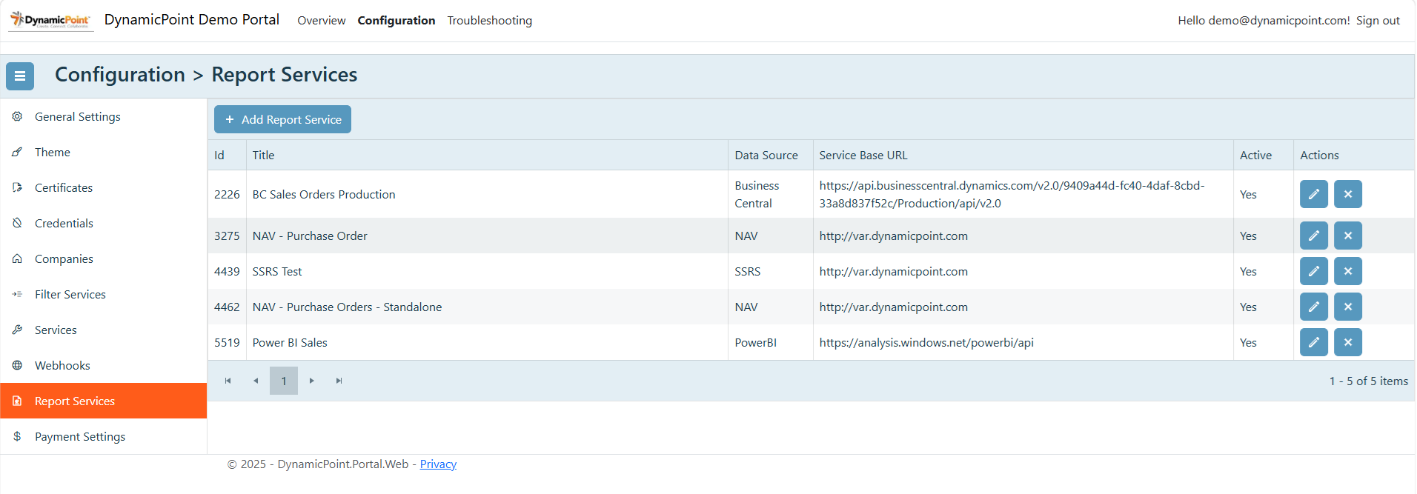This screenshot has width=1417, height=494.
Task: Click the 'PowerBI' data source cell
Action: coord(771,342)
